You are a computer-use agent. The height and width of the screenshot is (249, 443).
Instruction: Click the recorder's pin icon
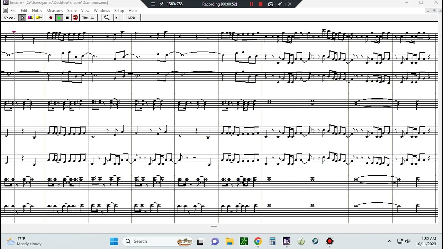pos(161,4)
